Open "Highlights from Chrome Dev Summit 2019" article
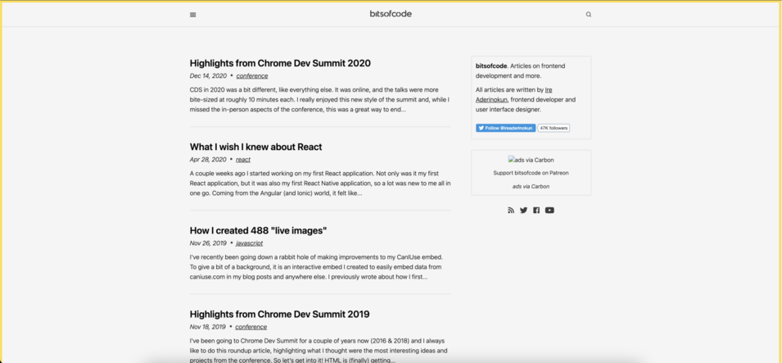Screen dimensions: 782x363 click(280, 314)
